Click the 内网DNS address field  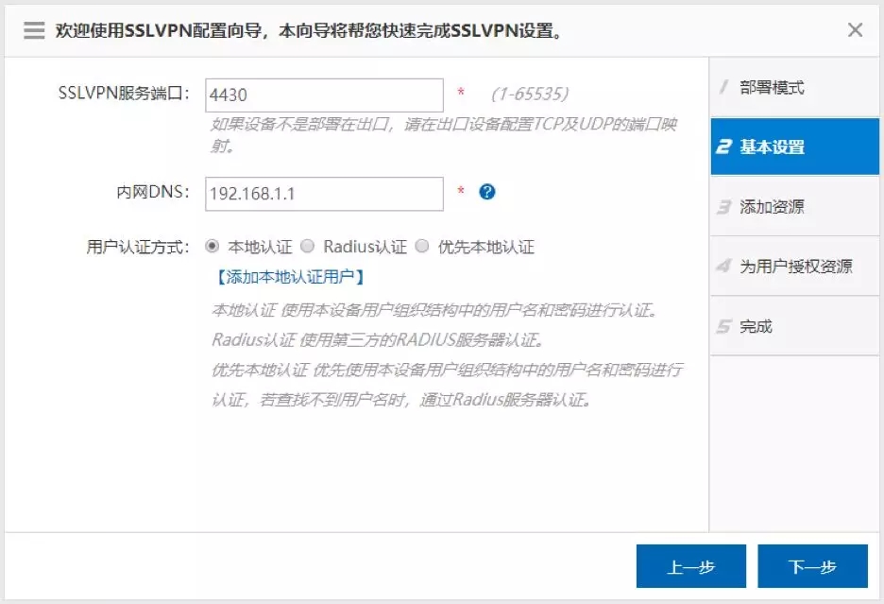coord(324,194)
